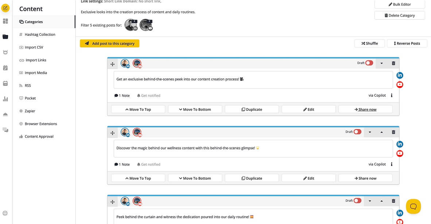Open the info menu on the first post
The image size is (431, 224).
point(392,96)
